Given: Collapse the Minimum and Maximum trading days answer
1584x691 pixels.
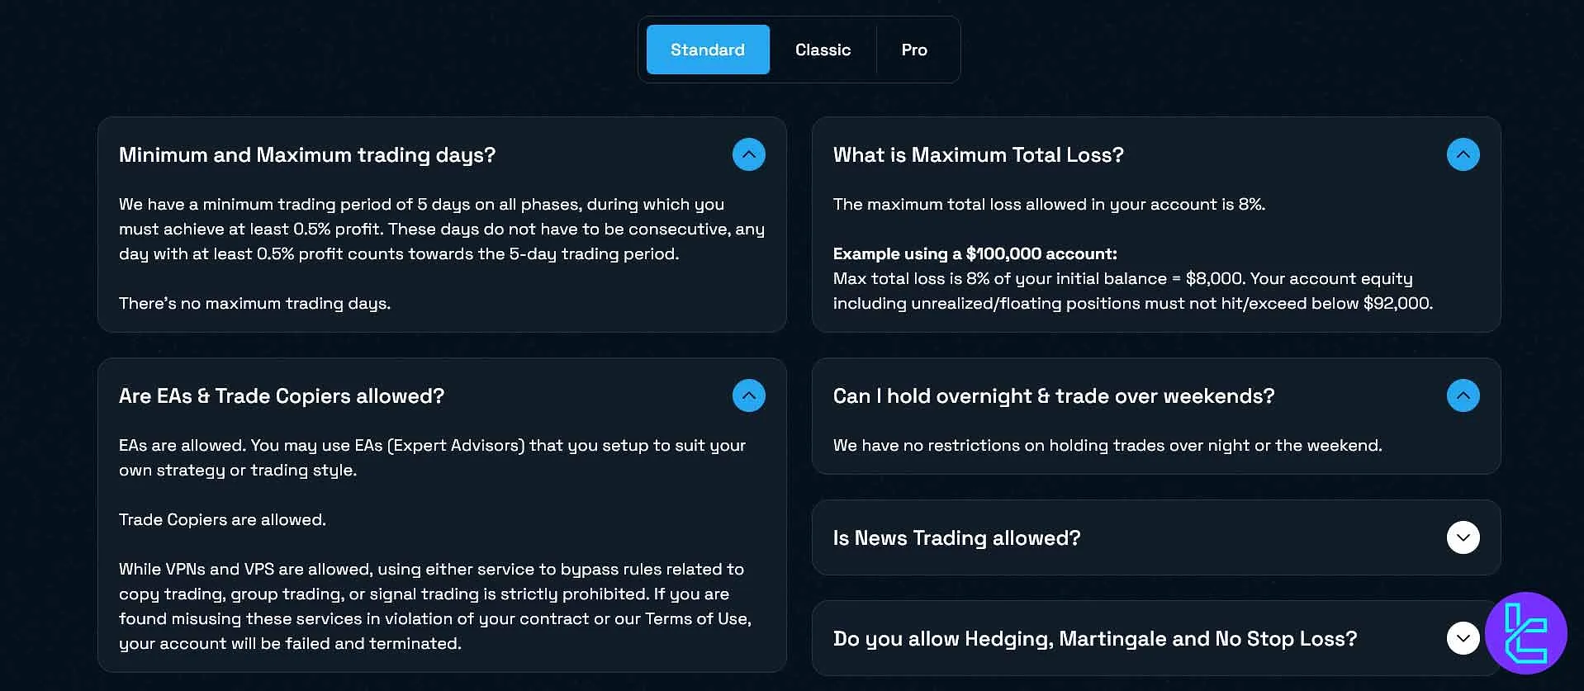Looking at the screenshot, I should (748, 154).
